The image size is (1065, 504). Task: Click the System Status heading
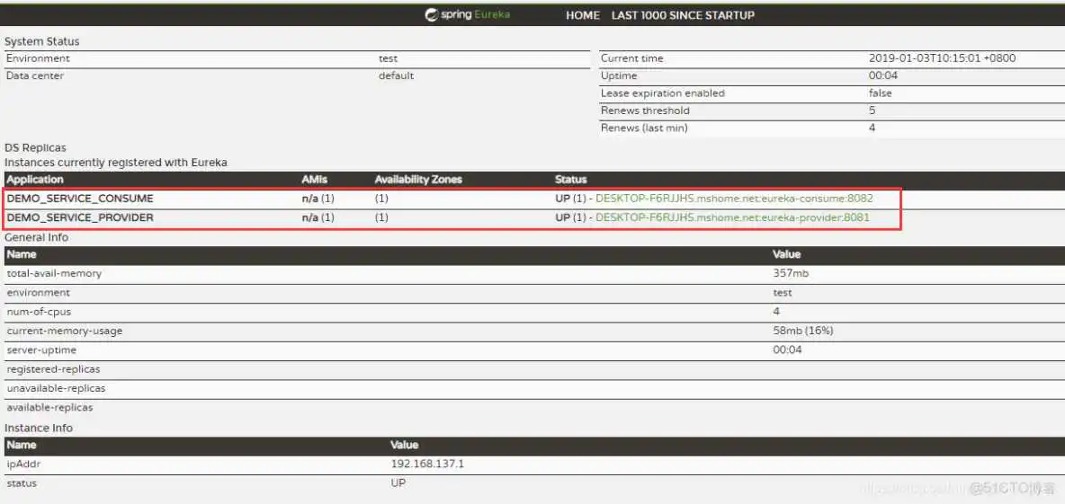click(x=42, y=41)
